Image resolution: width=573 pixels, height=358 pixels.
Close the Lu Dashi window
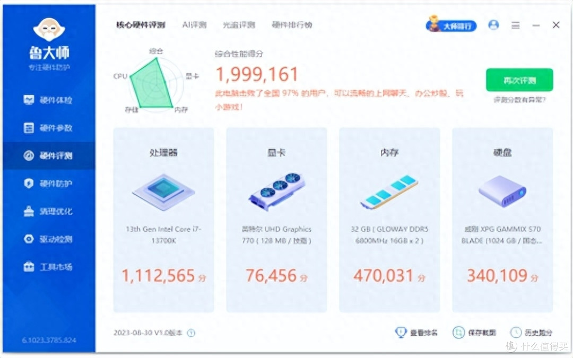pyautogui.click(x=556, y=25)
